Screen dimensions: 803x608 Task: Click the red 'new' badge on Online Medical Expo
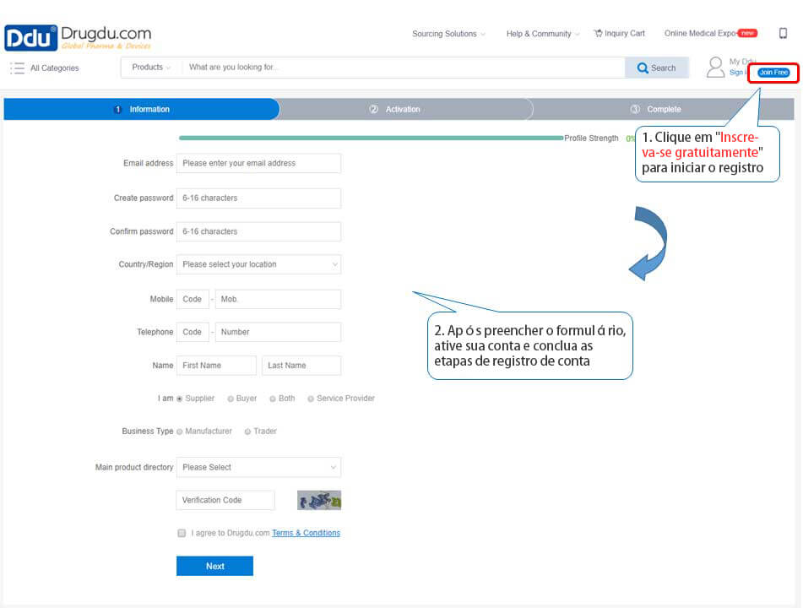pos(747,34)
